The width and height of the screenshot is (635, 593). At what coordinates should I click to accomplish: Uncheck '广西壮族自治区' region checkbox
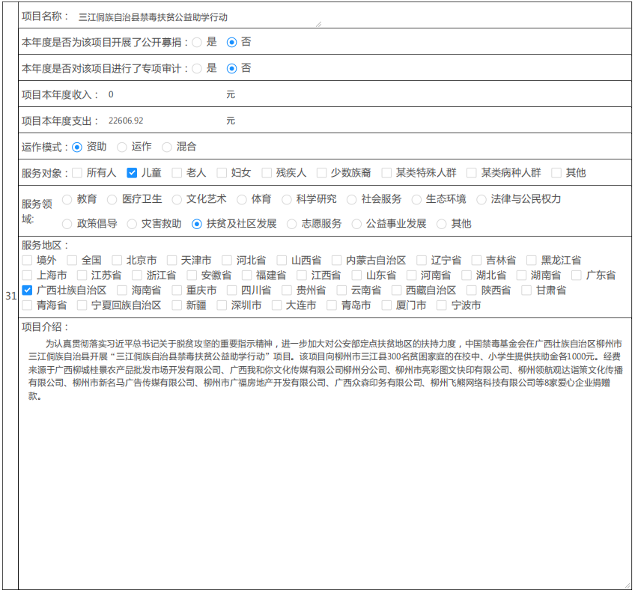click(x=28, y=290)
